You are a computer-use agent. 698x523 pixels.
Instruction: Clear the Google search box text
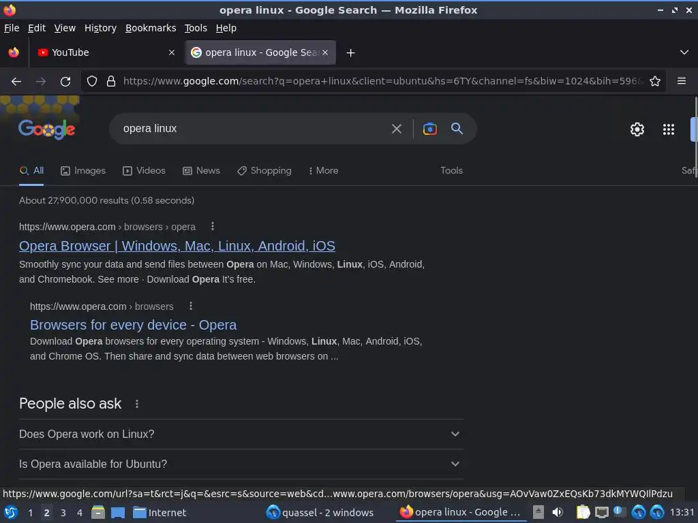tap(396, 129)
